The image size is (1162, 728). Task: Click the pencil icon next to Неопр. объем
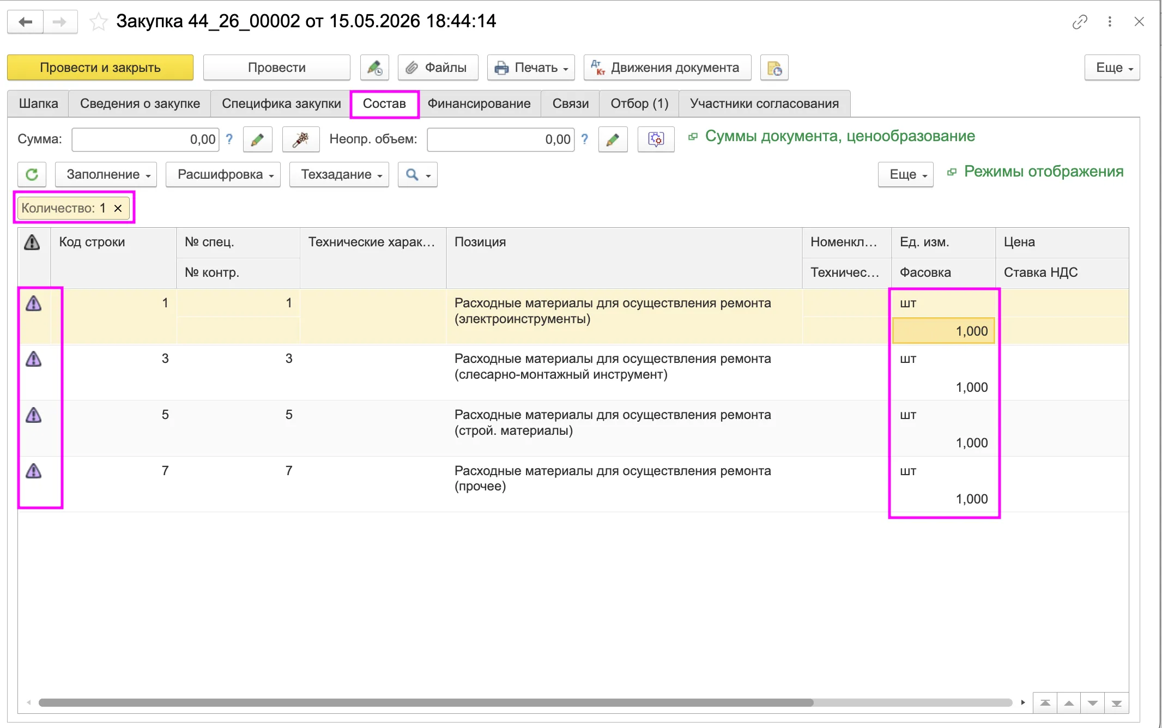pyautogui.click(x=613, y=139)
